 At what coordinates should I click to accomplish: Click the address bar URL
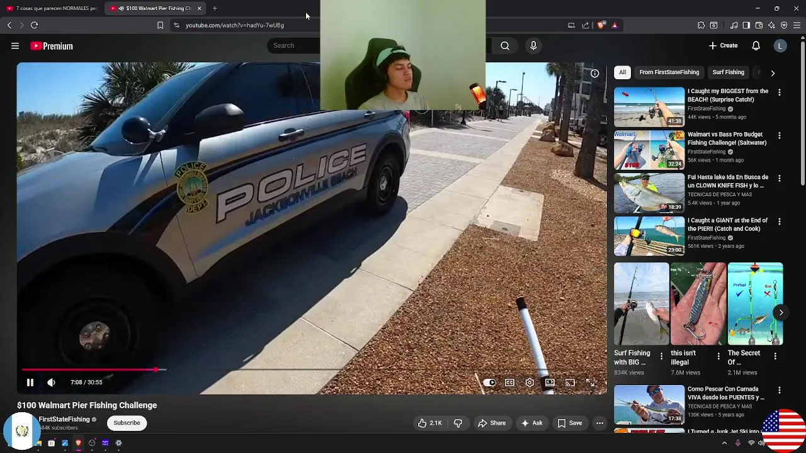[235, 25]
